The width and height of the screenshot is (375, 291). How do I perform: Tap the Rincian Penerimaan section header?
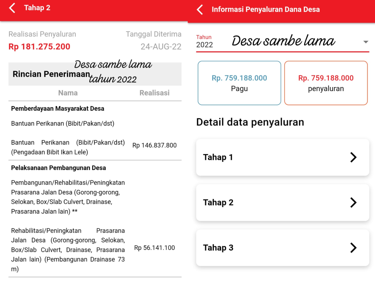tap(51, 74)
